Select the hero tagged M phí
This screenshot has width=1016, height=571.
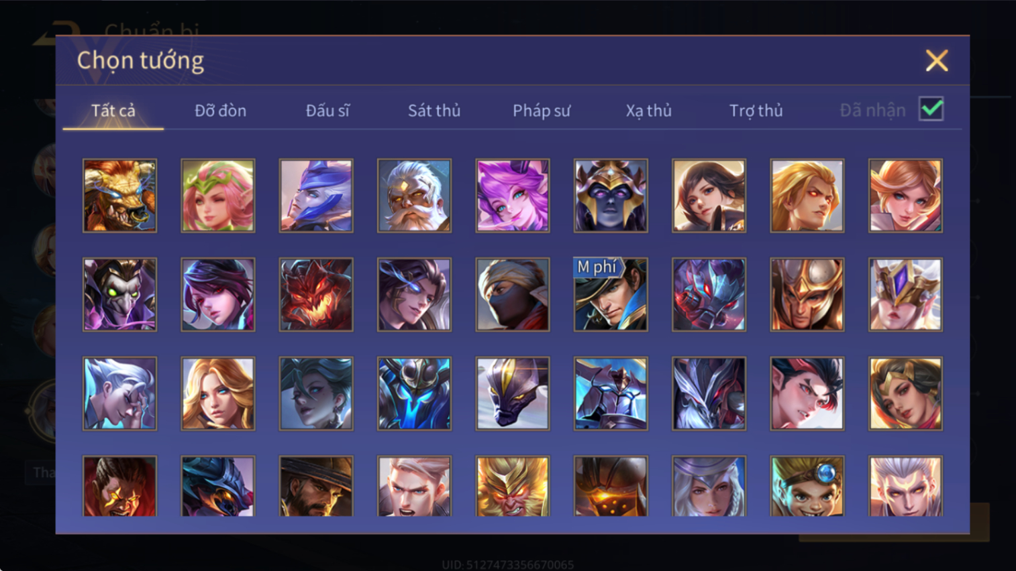point(611,294)
